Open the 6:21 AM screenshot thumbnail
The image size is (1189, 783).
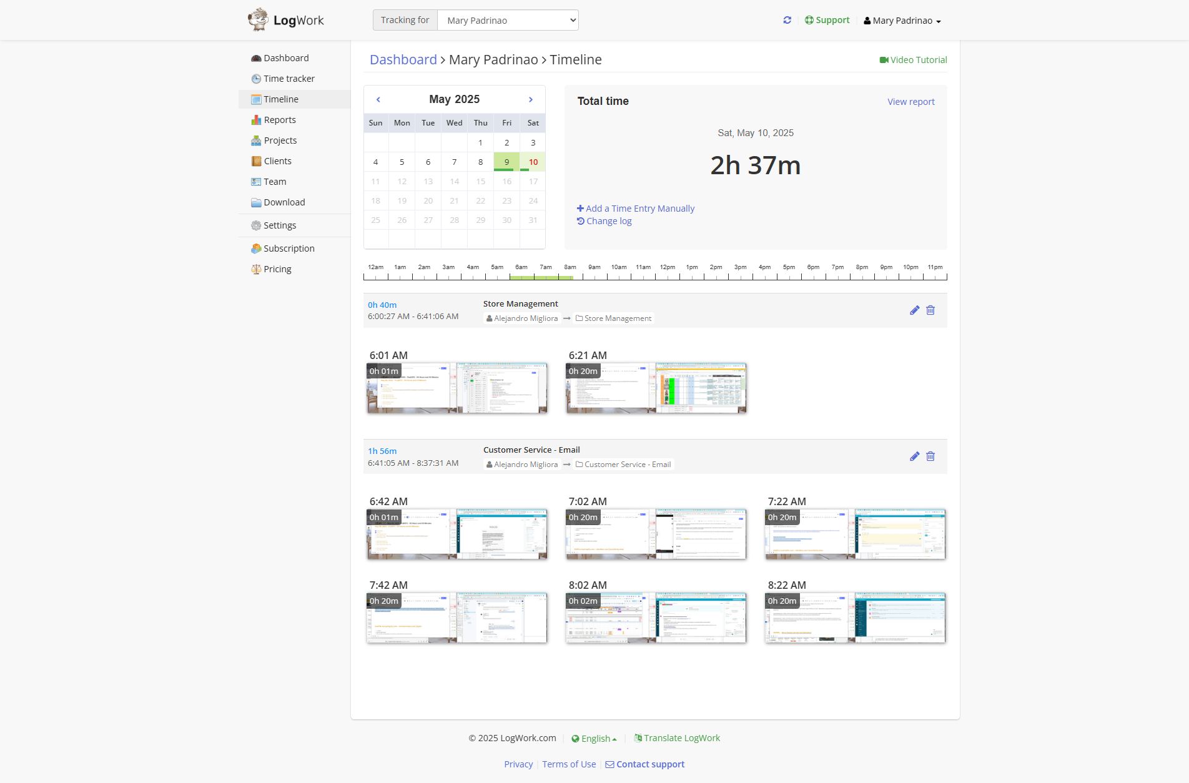[x=656, y=388]
